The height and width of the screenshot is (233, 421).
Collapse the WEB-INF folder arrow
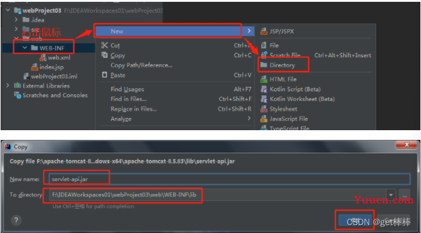pos(25,48)
